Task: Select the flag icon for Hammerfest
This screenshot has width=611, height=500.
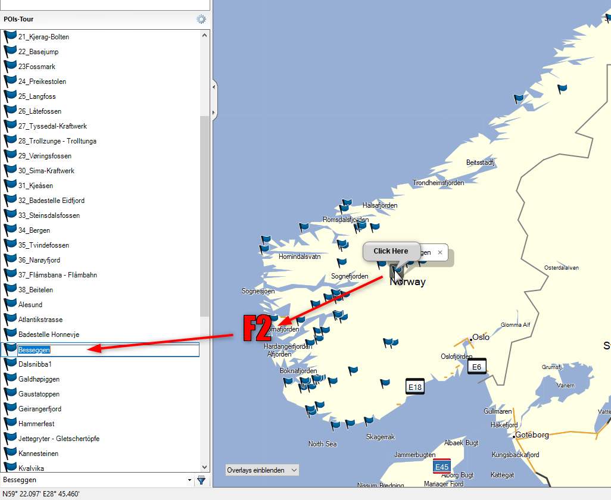Action: (x=10, y=424)
